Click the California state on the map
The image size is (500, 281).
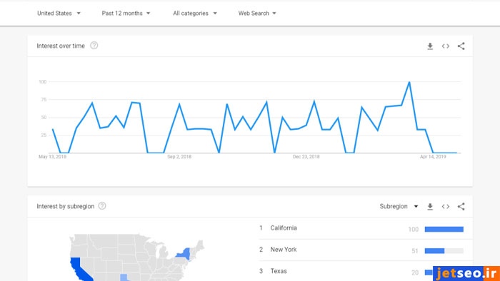pyautogui.click(x=79, y=270)
